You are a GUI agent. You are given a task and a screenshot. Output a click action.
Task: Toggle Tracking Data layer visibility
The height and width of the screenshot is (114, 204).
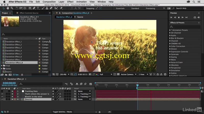2,91
